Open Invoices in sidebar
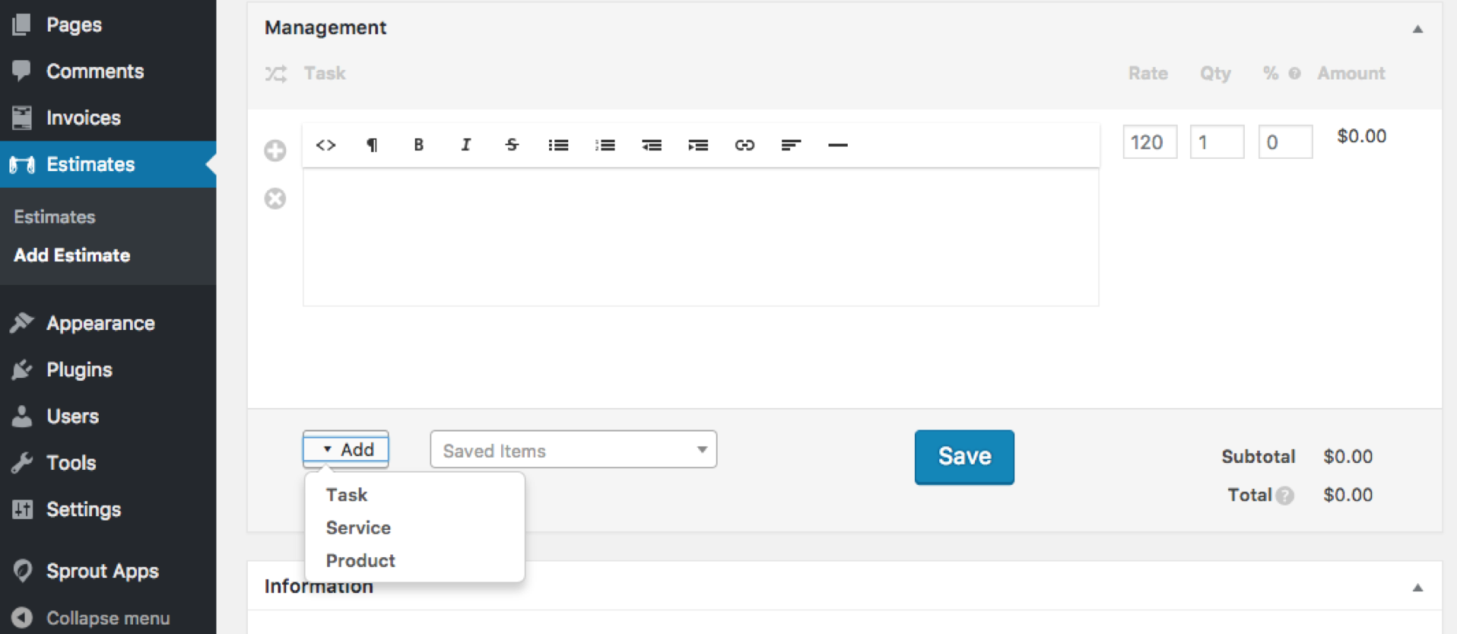This screenshot has height=634, width=1457. 84,118
